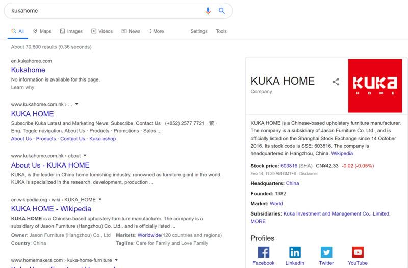Open the YouTube profile icon
Viewport: 408px width, 268px height.
pos(358,252)
